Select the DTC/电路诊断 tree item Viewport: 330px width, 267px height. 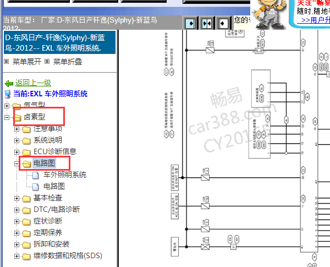click(57, 209)
